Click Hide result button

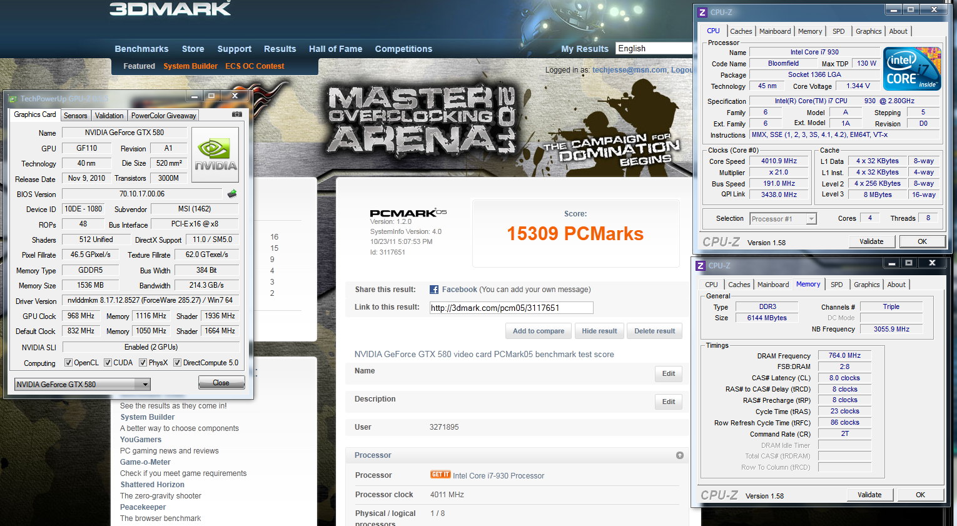pyautogui.click(x=599, y=331)
